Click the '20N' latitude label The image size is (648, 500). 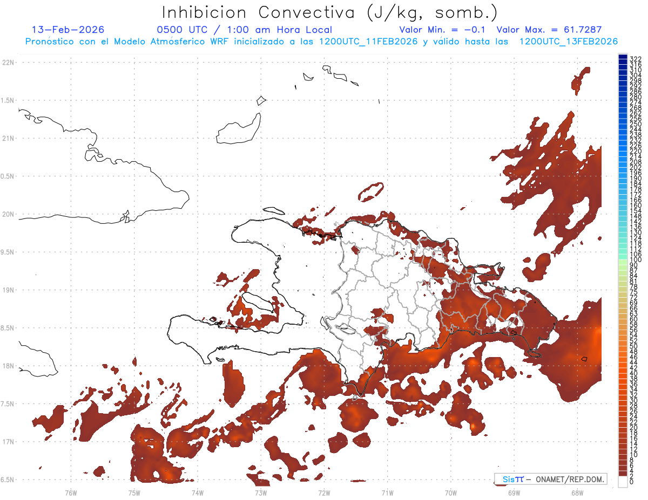(x=8, y=214)
